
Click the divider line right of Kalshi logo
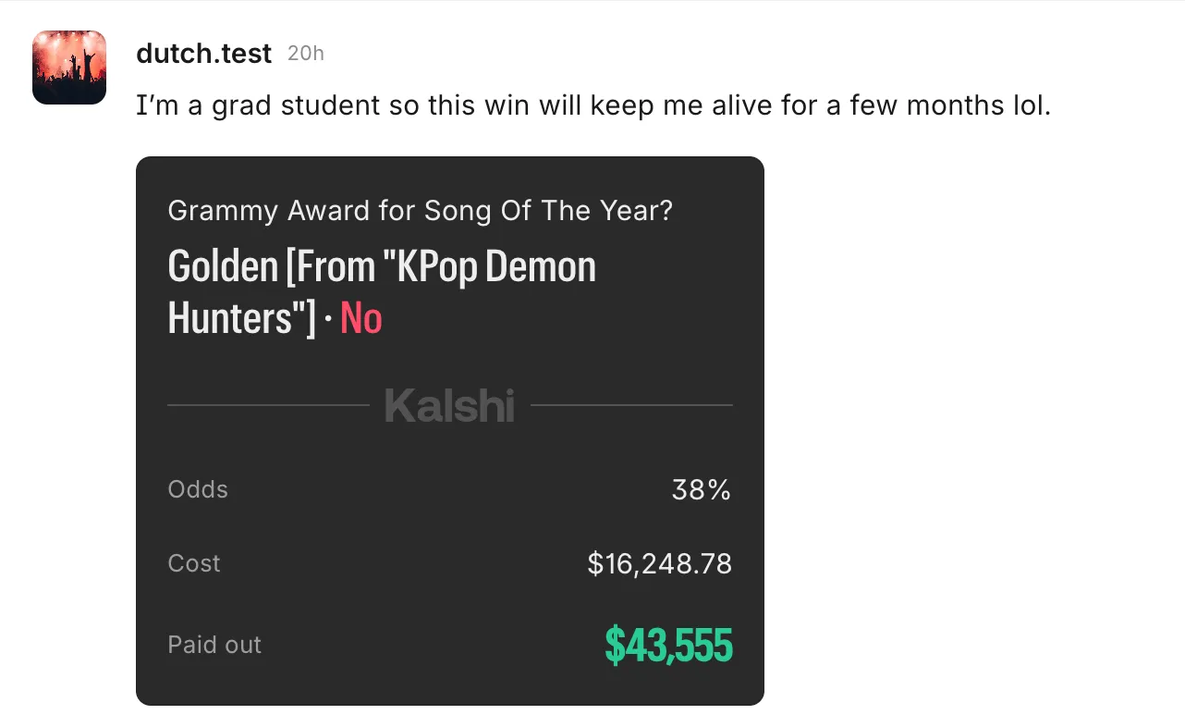point(631,405)
